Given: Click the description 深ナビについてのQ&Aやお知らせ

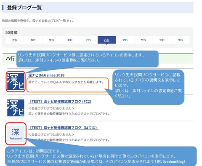Looking at the screenshot, I should pyautogui.click(x=66, y=82).
